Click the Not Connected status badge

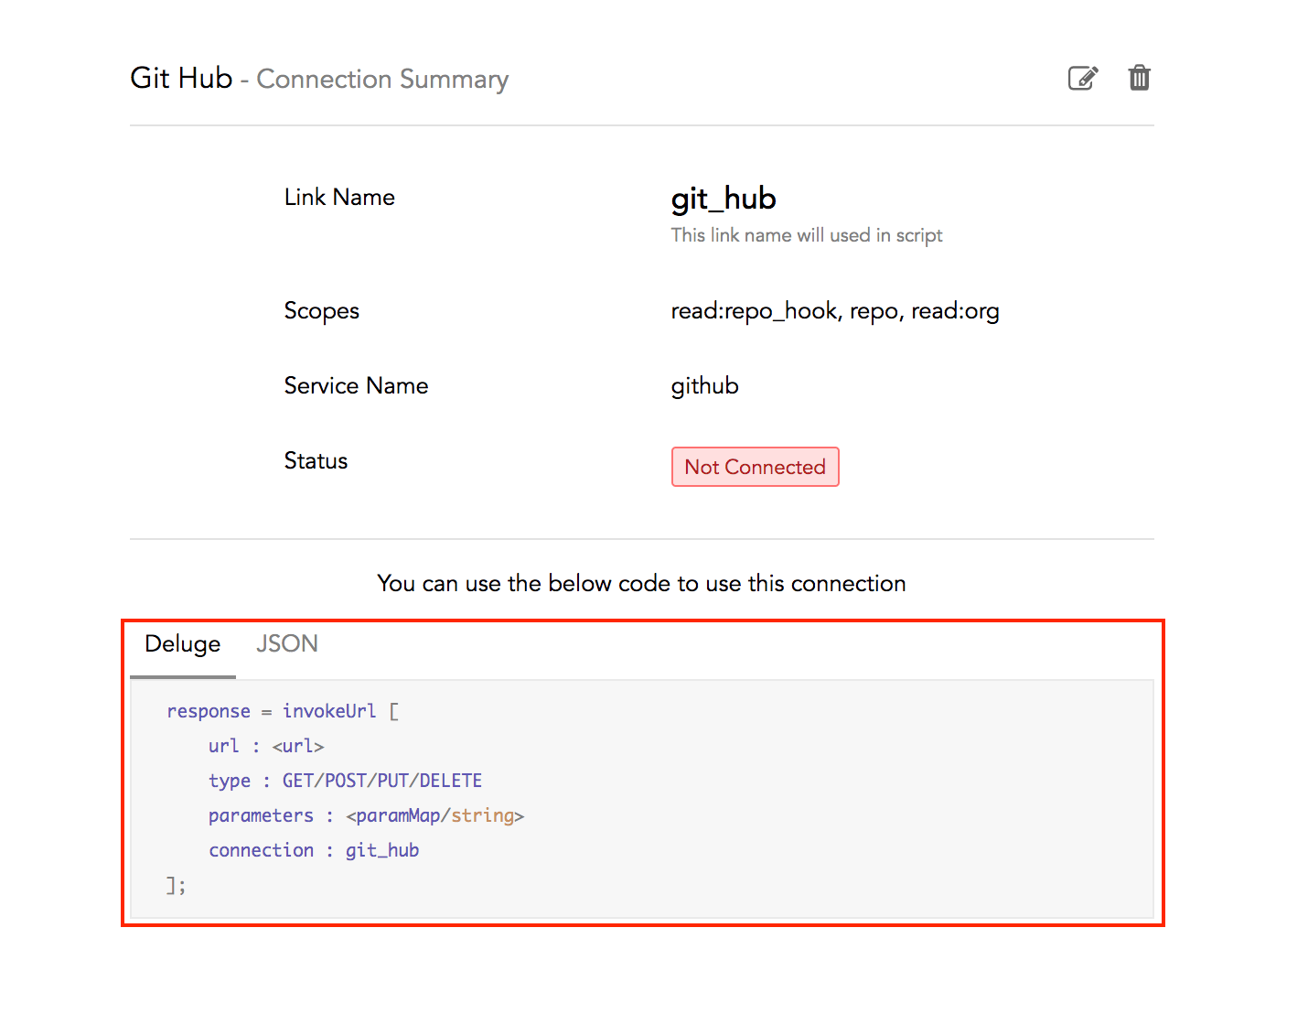pyautogui.click(x=755, y=467)
